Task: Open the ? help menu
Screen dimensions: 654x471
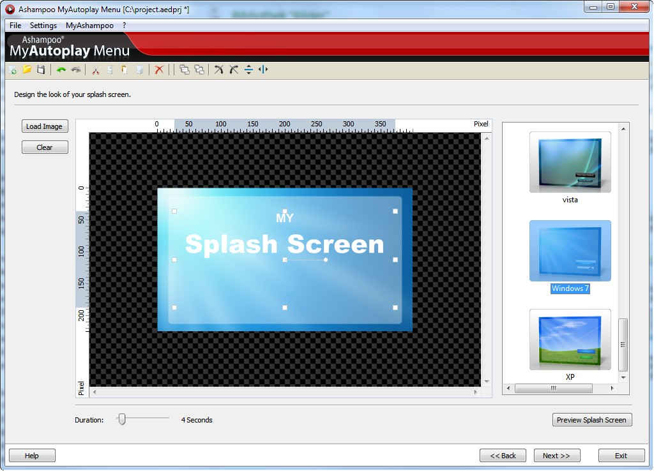Action: coord(125,26)
